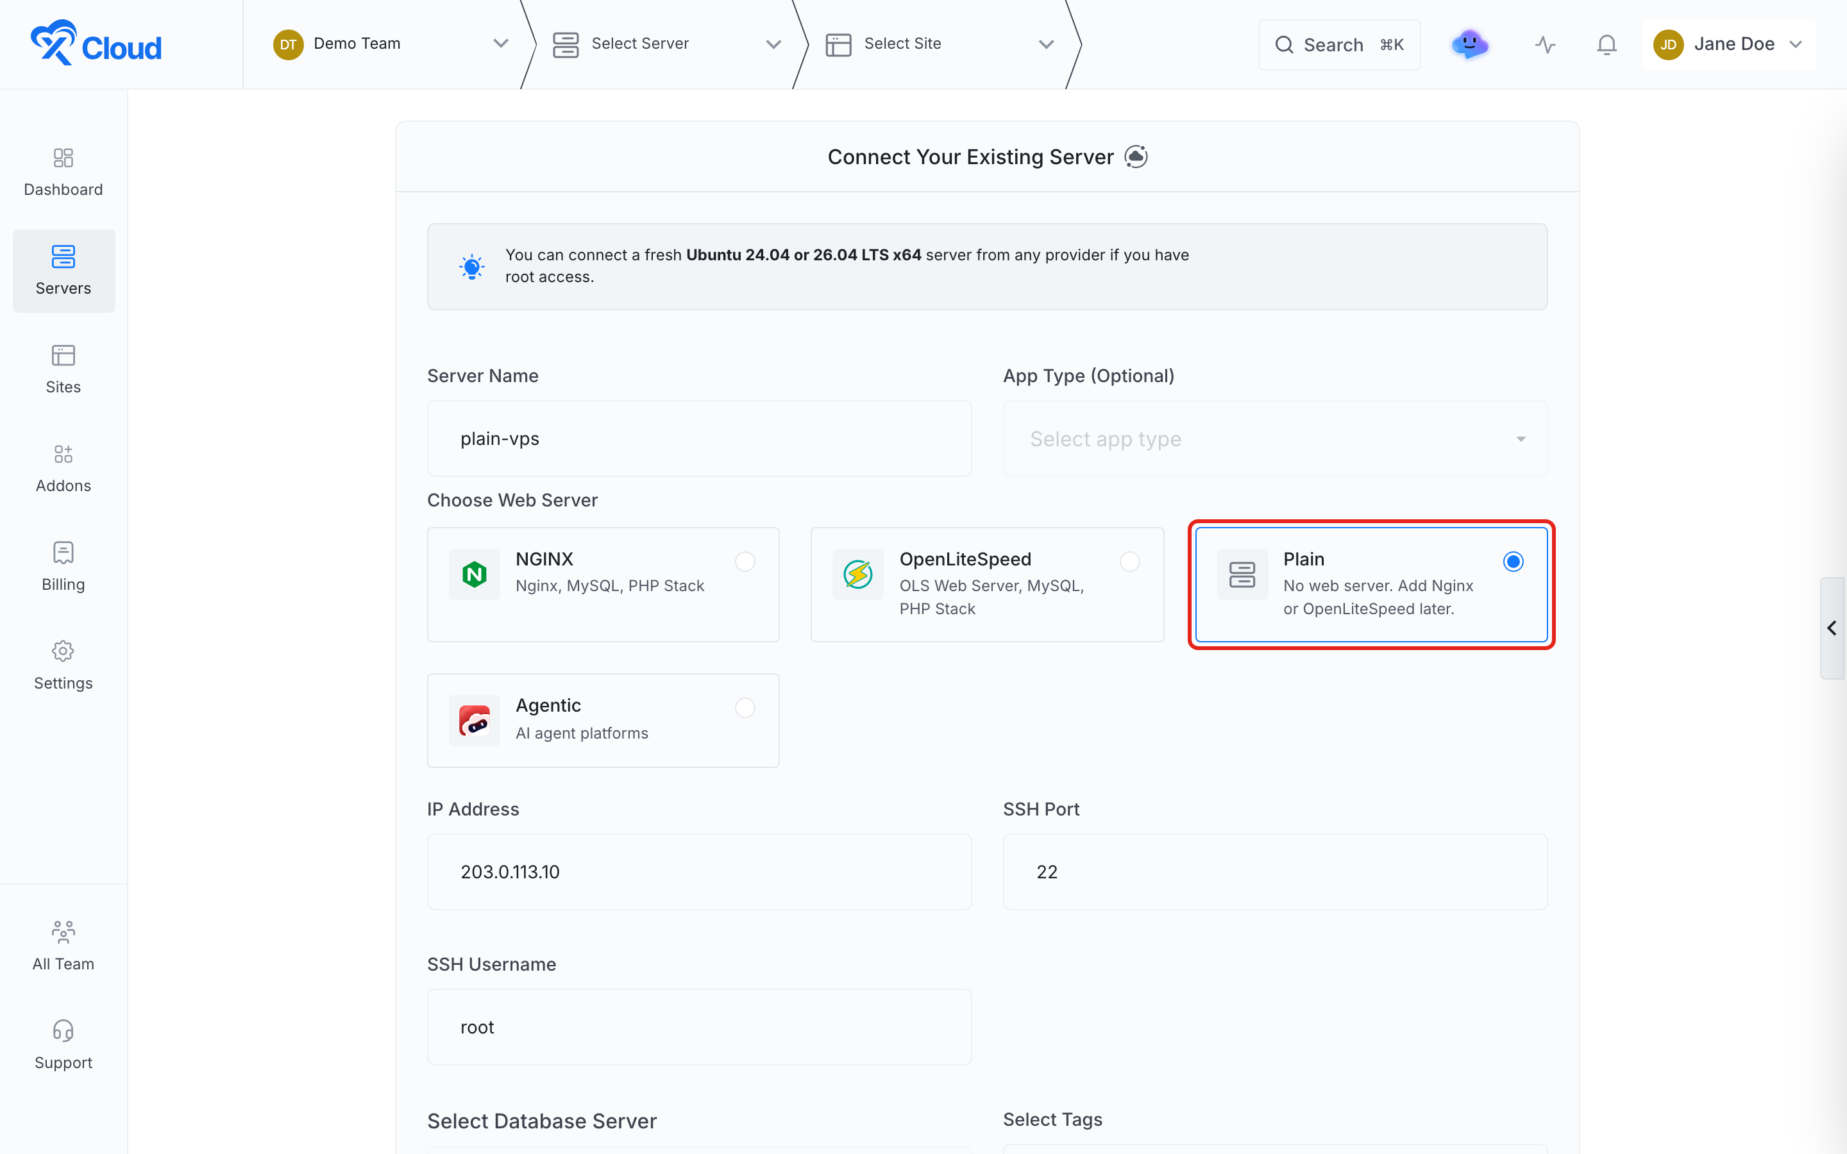Open Support headset in sidebar
The width and height of the screenshot is (1847, 1154).
click(63, 1045)
